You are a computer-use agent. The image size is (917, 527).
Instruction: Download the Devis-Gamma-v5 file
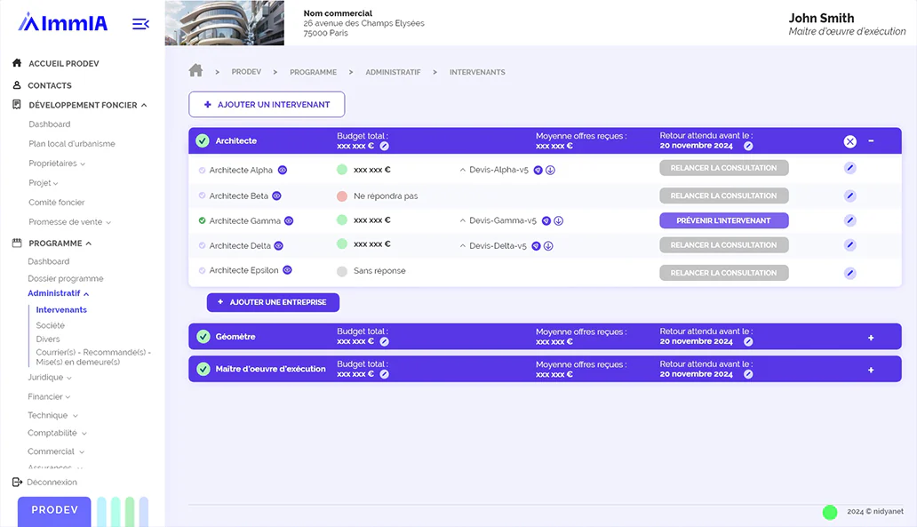click(x=559, y=221)
